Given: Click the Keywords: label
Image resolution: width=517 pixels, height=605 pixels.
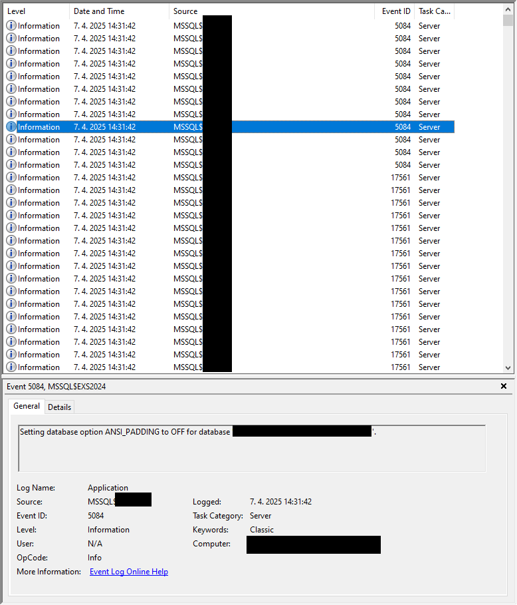Looking at the screenshot, I should [x=211, y=529].
